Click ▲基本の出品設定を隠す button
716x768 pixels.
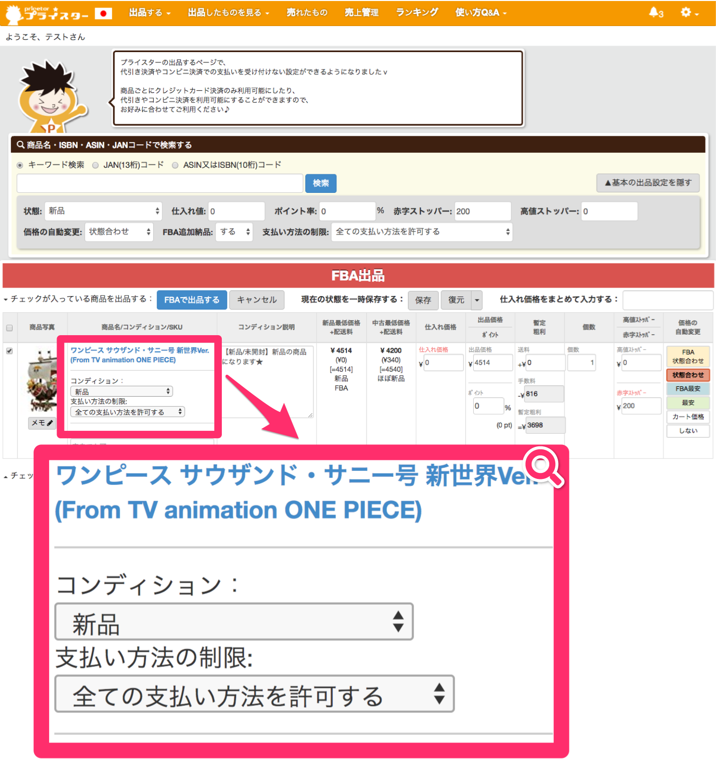pyautogui.click(x=648, y=183)
